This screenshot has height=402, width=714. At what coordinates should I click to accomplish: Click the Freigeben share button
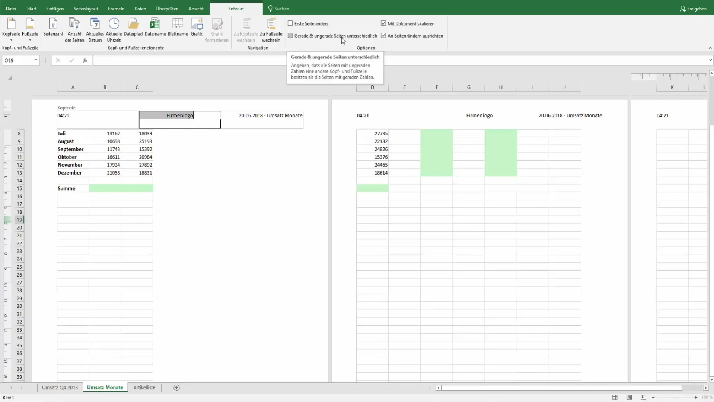(x=693, y=9)
